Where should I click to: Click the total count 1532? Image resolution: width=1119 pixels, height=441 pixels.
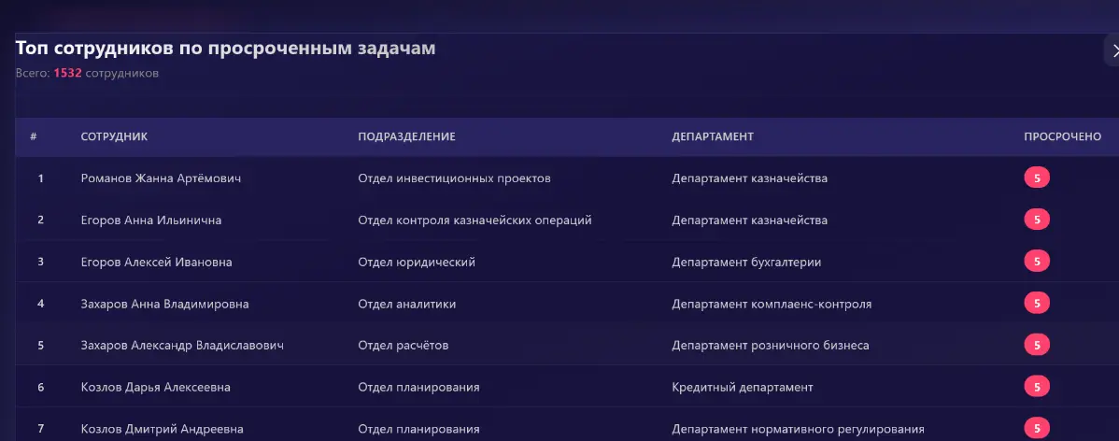click(x=68, y=73)
